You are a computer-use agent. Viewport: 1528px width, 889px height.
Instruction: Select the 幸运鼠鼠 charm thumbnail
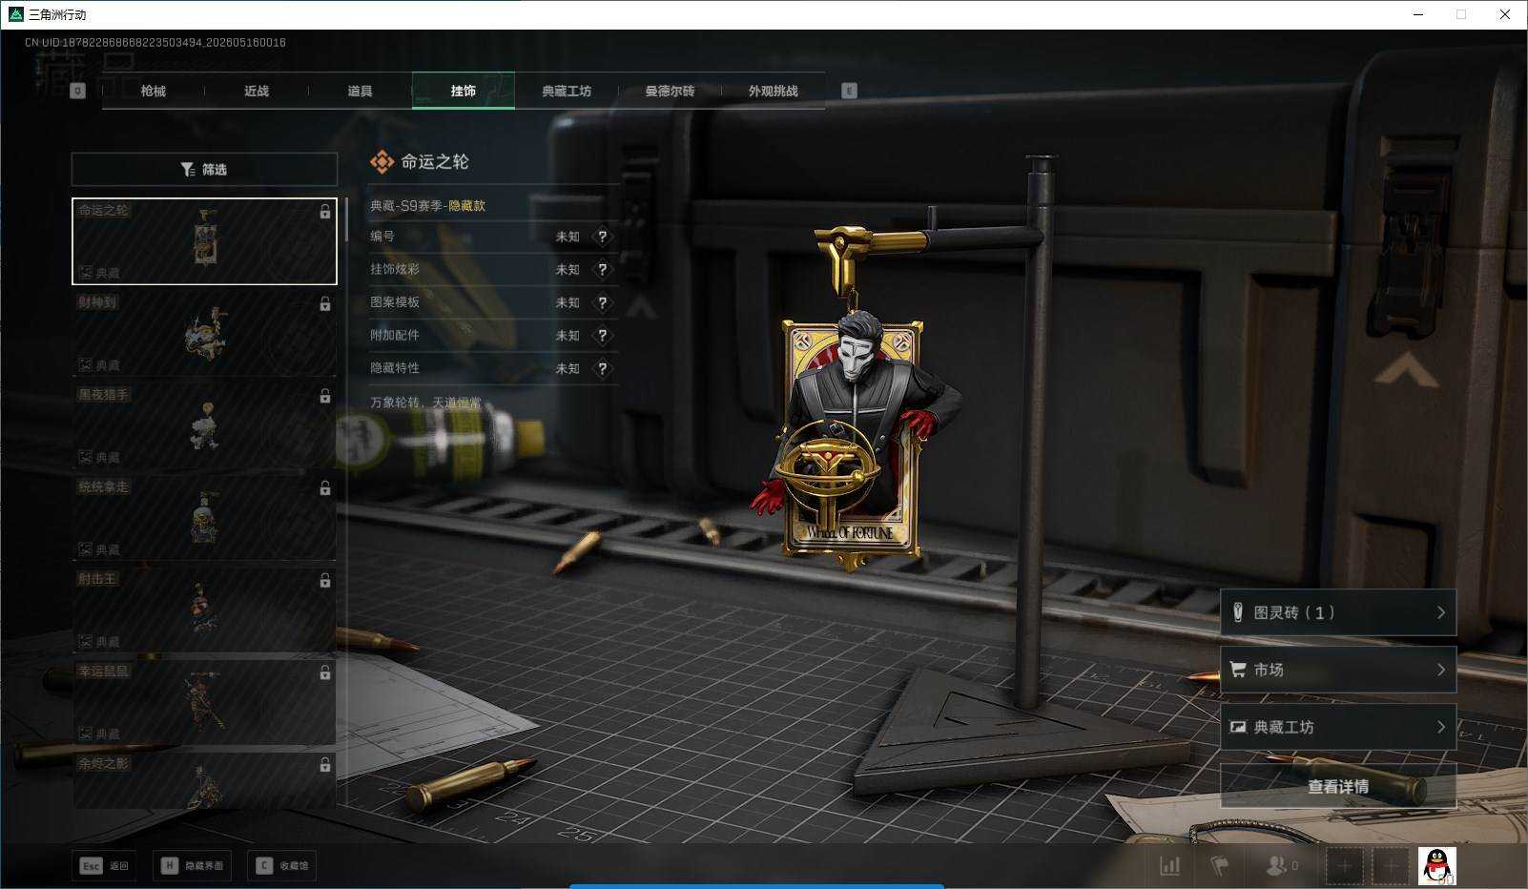pyautogui.click(x=204, y=704)
